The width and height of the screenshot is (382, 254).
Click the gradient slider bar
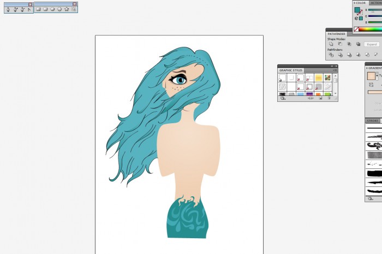tap(375, 92)
